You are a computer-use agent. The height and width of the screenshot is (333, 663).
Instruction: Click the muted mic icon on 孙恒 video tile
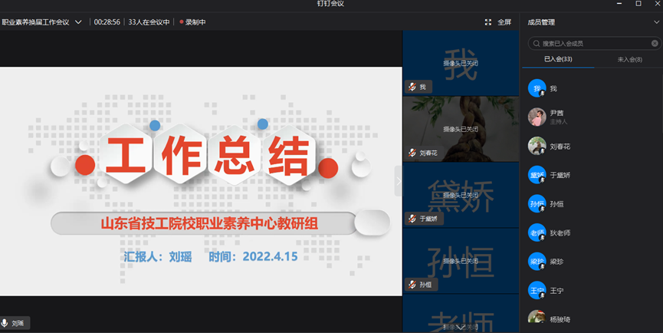412,285
